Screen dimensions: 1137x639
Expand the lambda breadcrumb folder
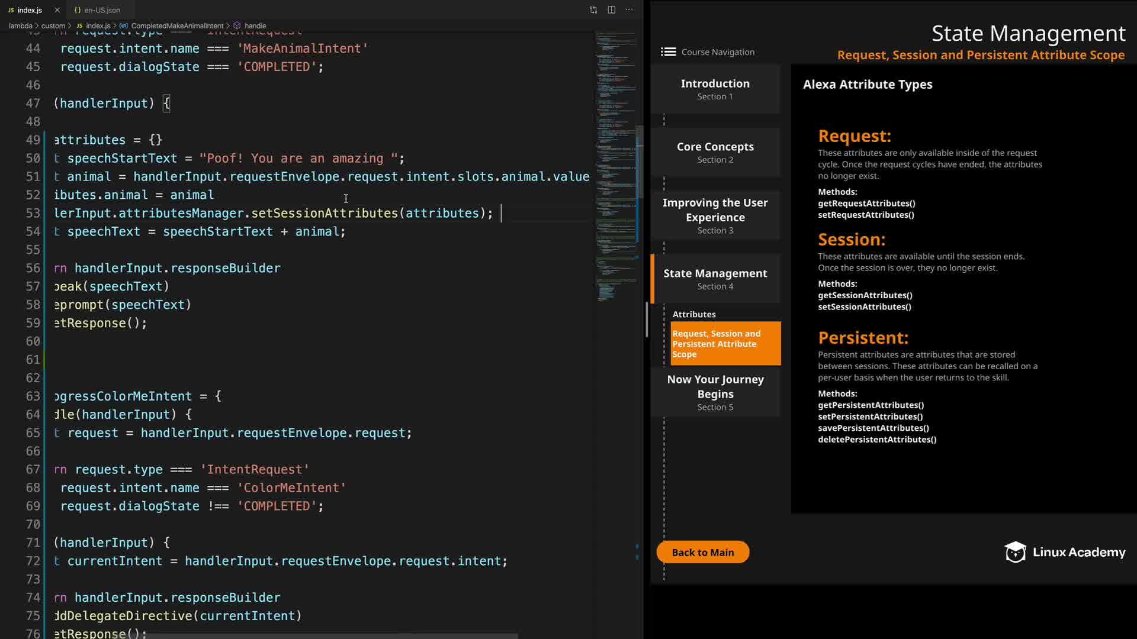click(x=20, y=26)
